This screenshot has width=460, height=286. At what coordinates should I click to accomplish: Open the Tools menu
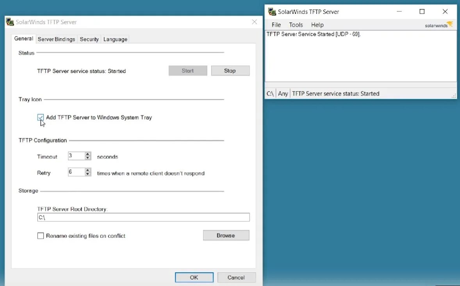296,25
